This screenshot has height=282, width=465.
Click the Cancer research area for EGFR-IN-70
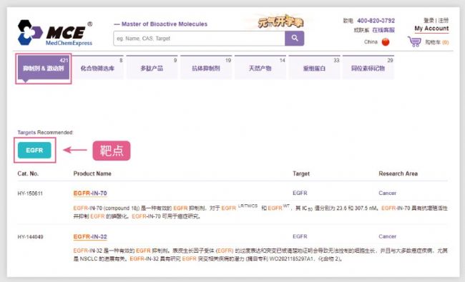click(x=387, y=193)
